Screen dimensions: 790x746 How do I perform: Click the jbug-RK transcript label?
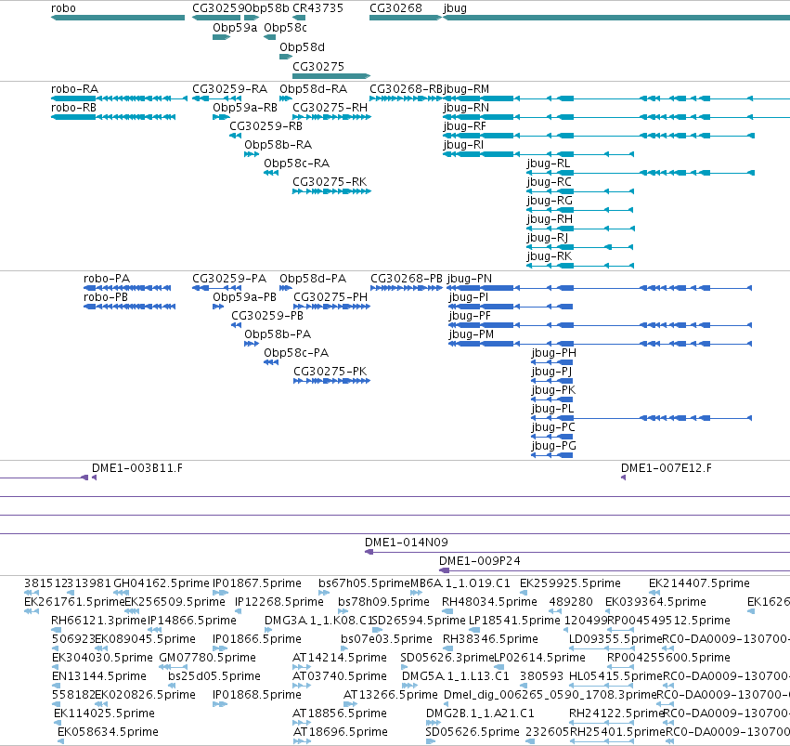pyautogui.click(x=550, y=256)
